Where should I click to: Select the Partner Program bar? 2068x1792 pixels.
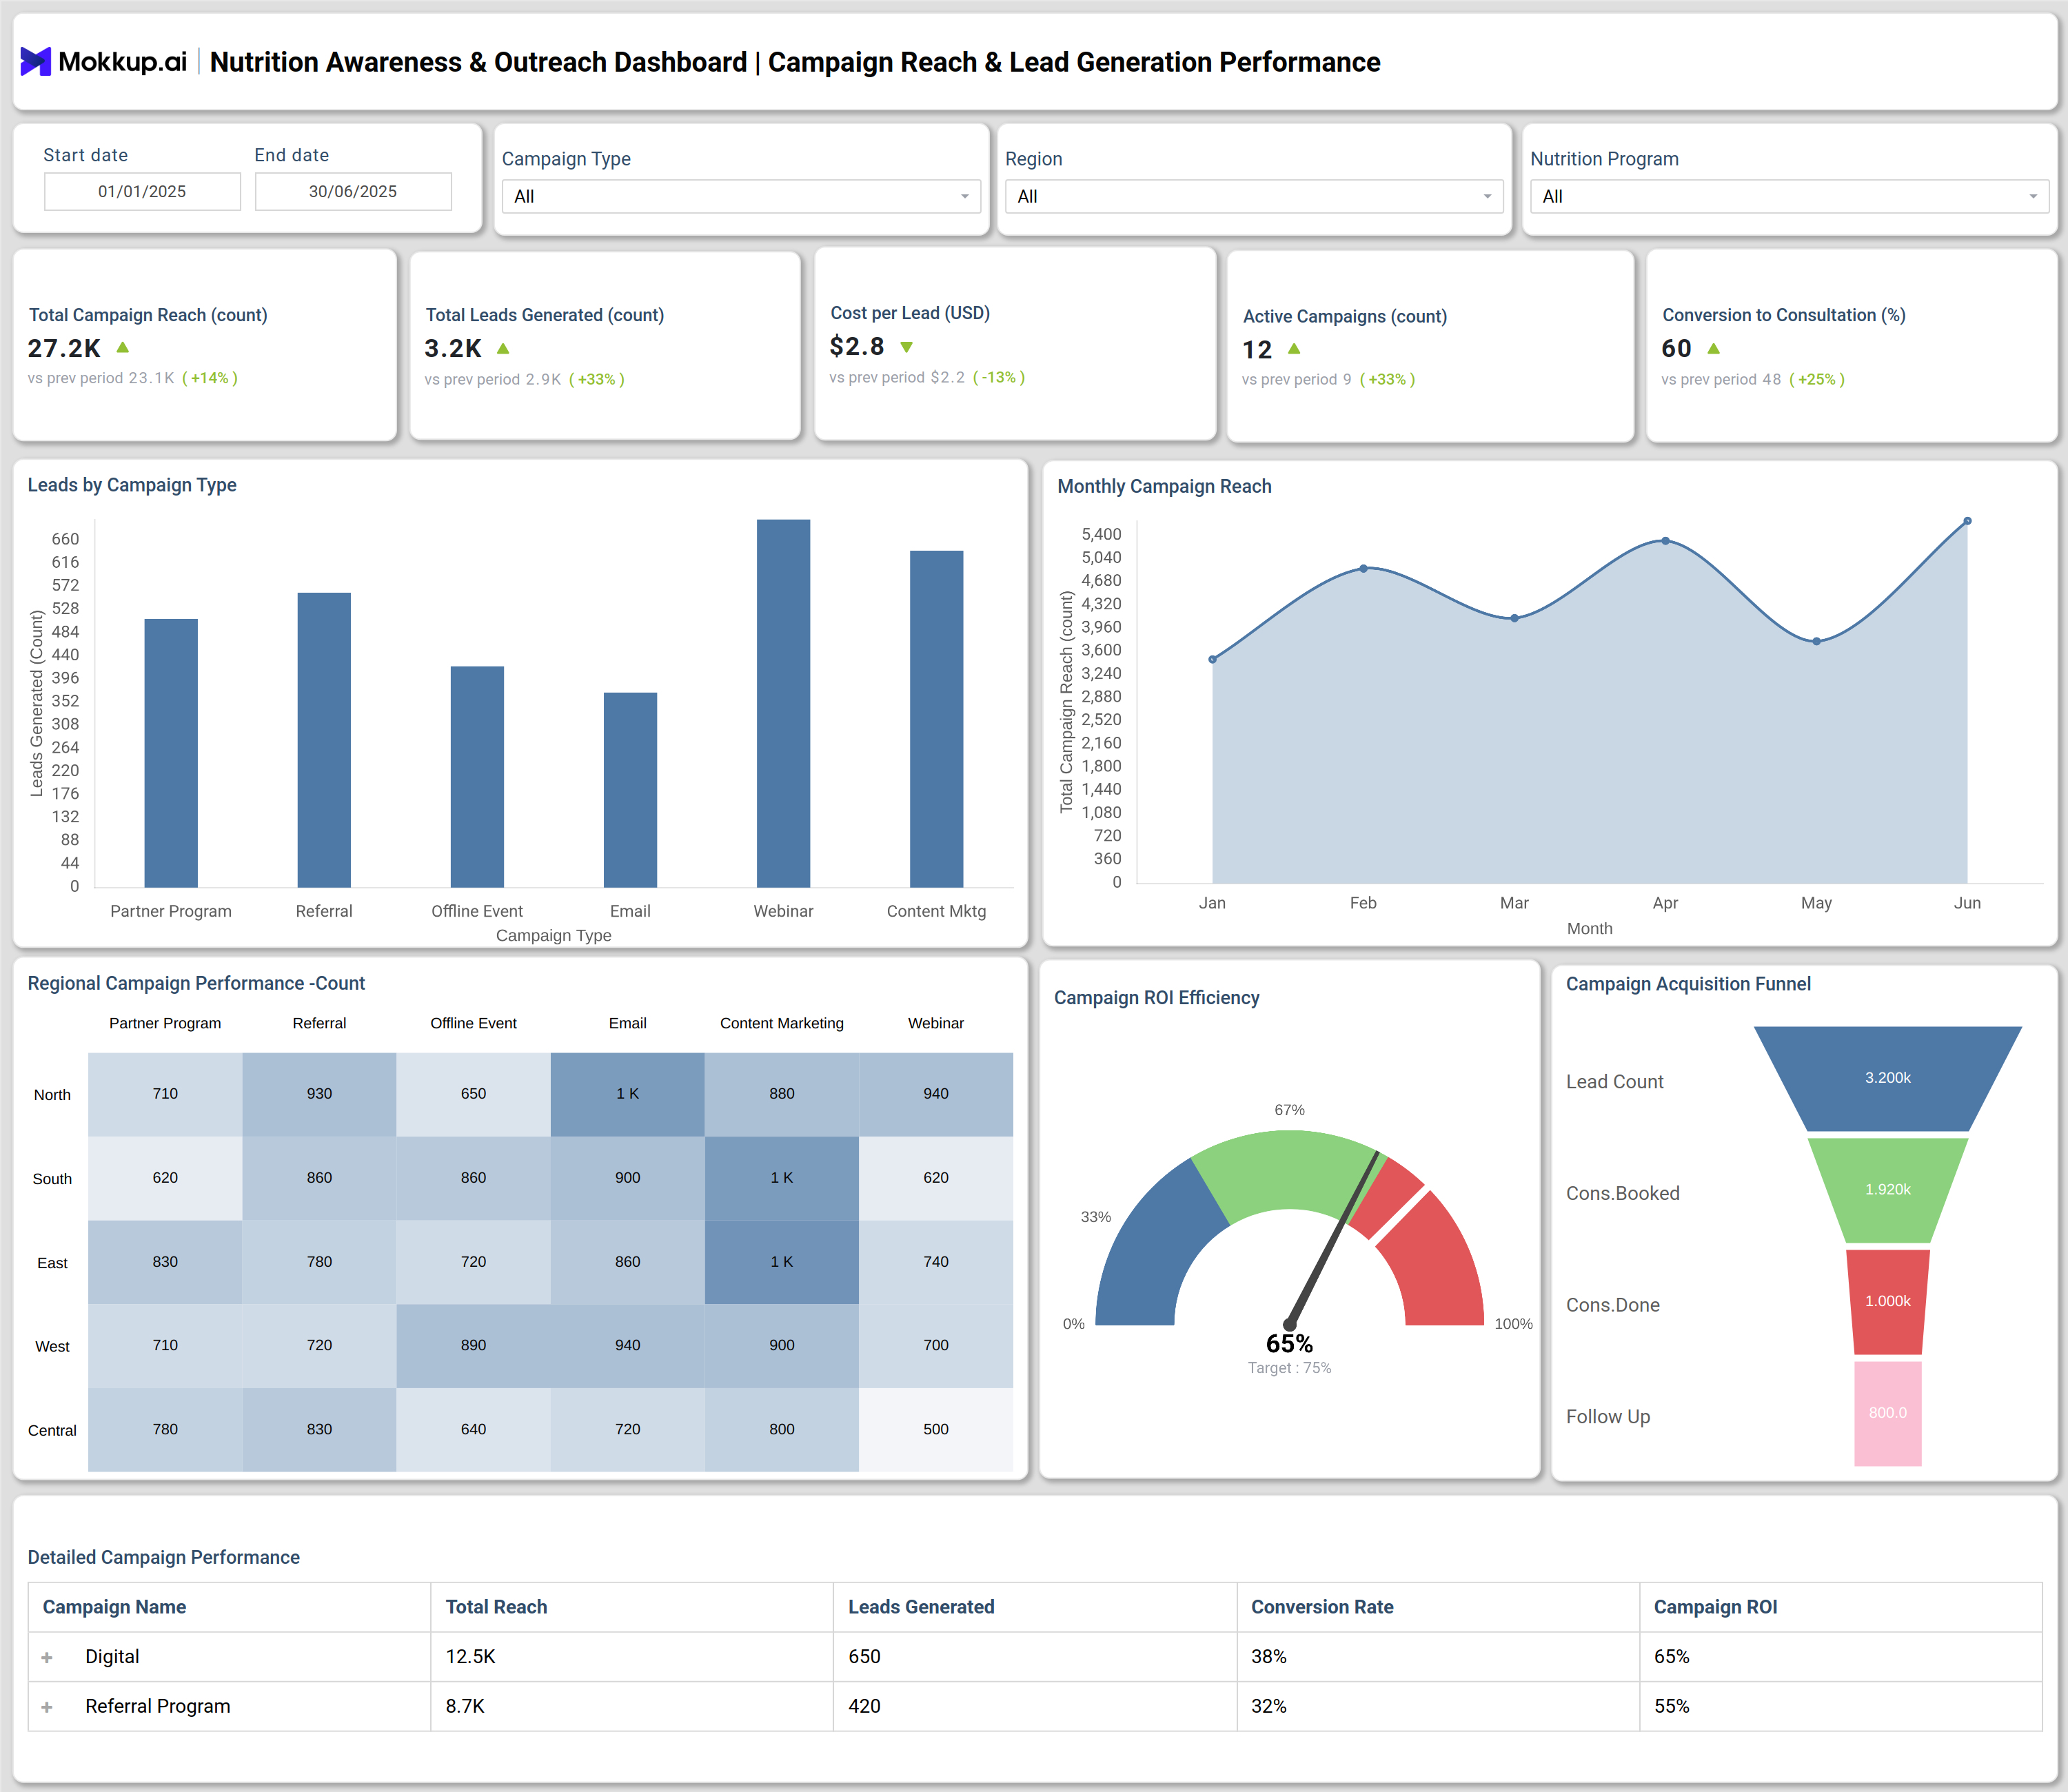tap(171, 753)
